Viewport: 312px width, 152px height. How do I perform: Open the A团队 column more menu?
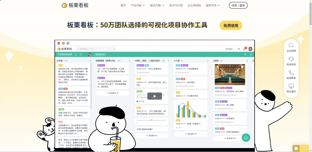(169, 61)
